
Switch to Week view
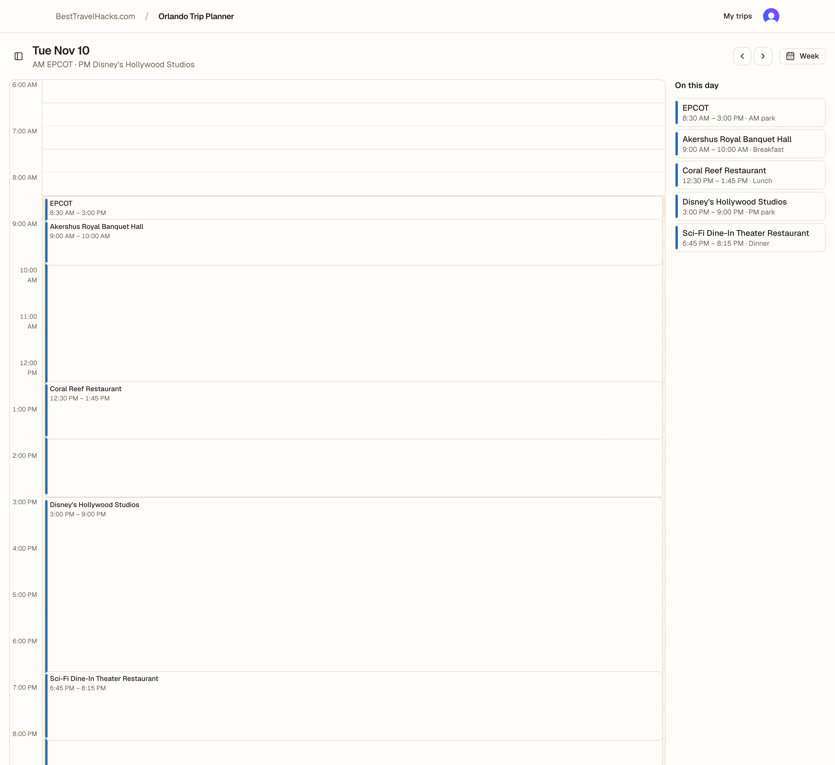pos(802,56)
